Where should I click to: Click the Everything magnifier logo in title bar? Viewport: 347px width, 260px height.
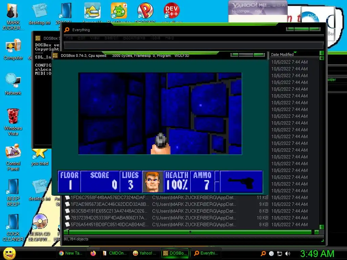(67, 30)
